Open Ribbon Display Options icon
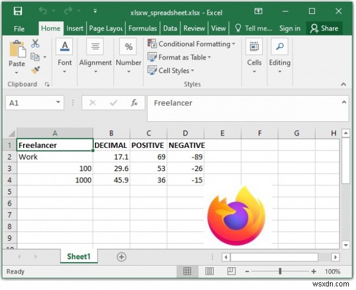Screen dimensions: 356x290 tap(258, 11)
